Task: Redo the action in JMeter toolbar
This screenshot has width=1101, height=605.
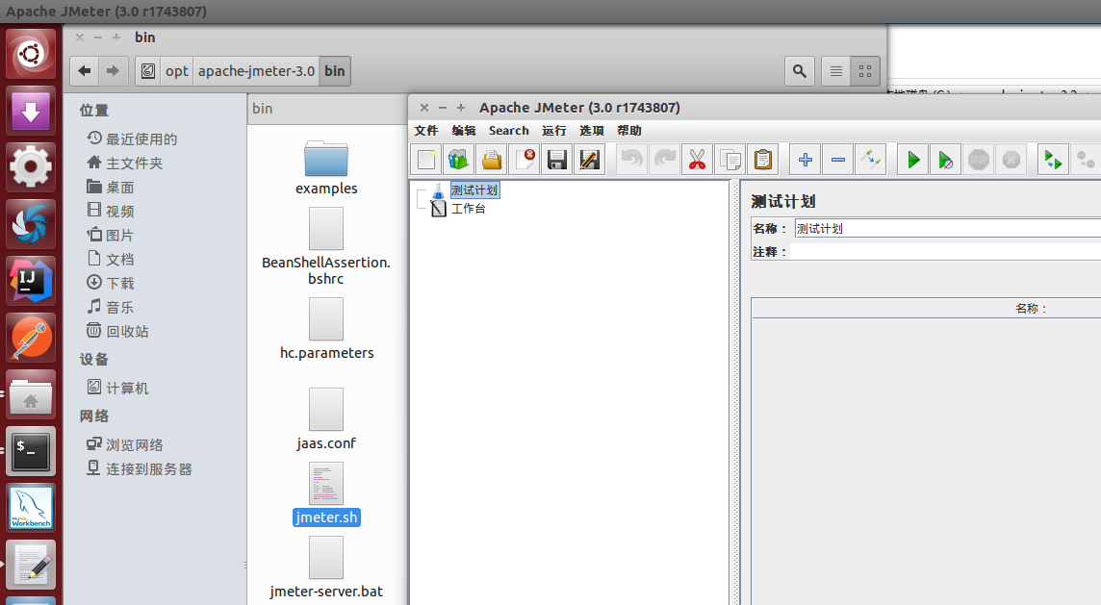Action: pyautogui.click(x=664, y=160)
